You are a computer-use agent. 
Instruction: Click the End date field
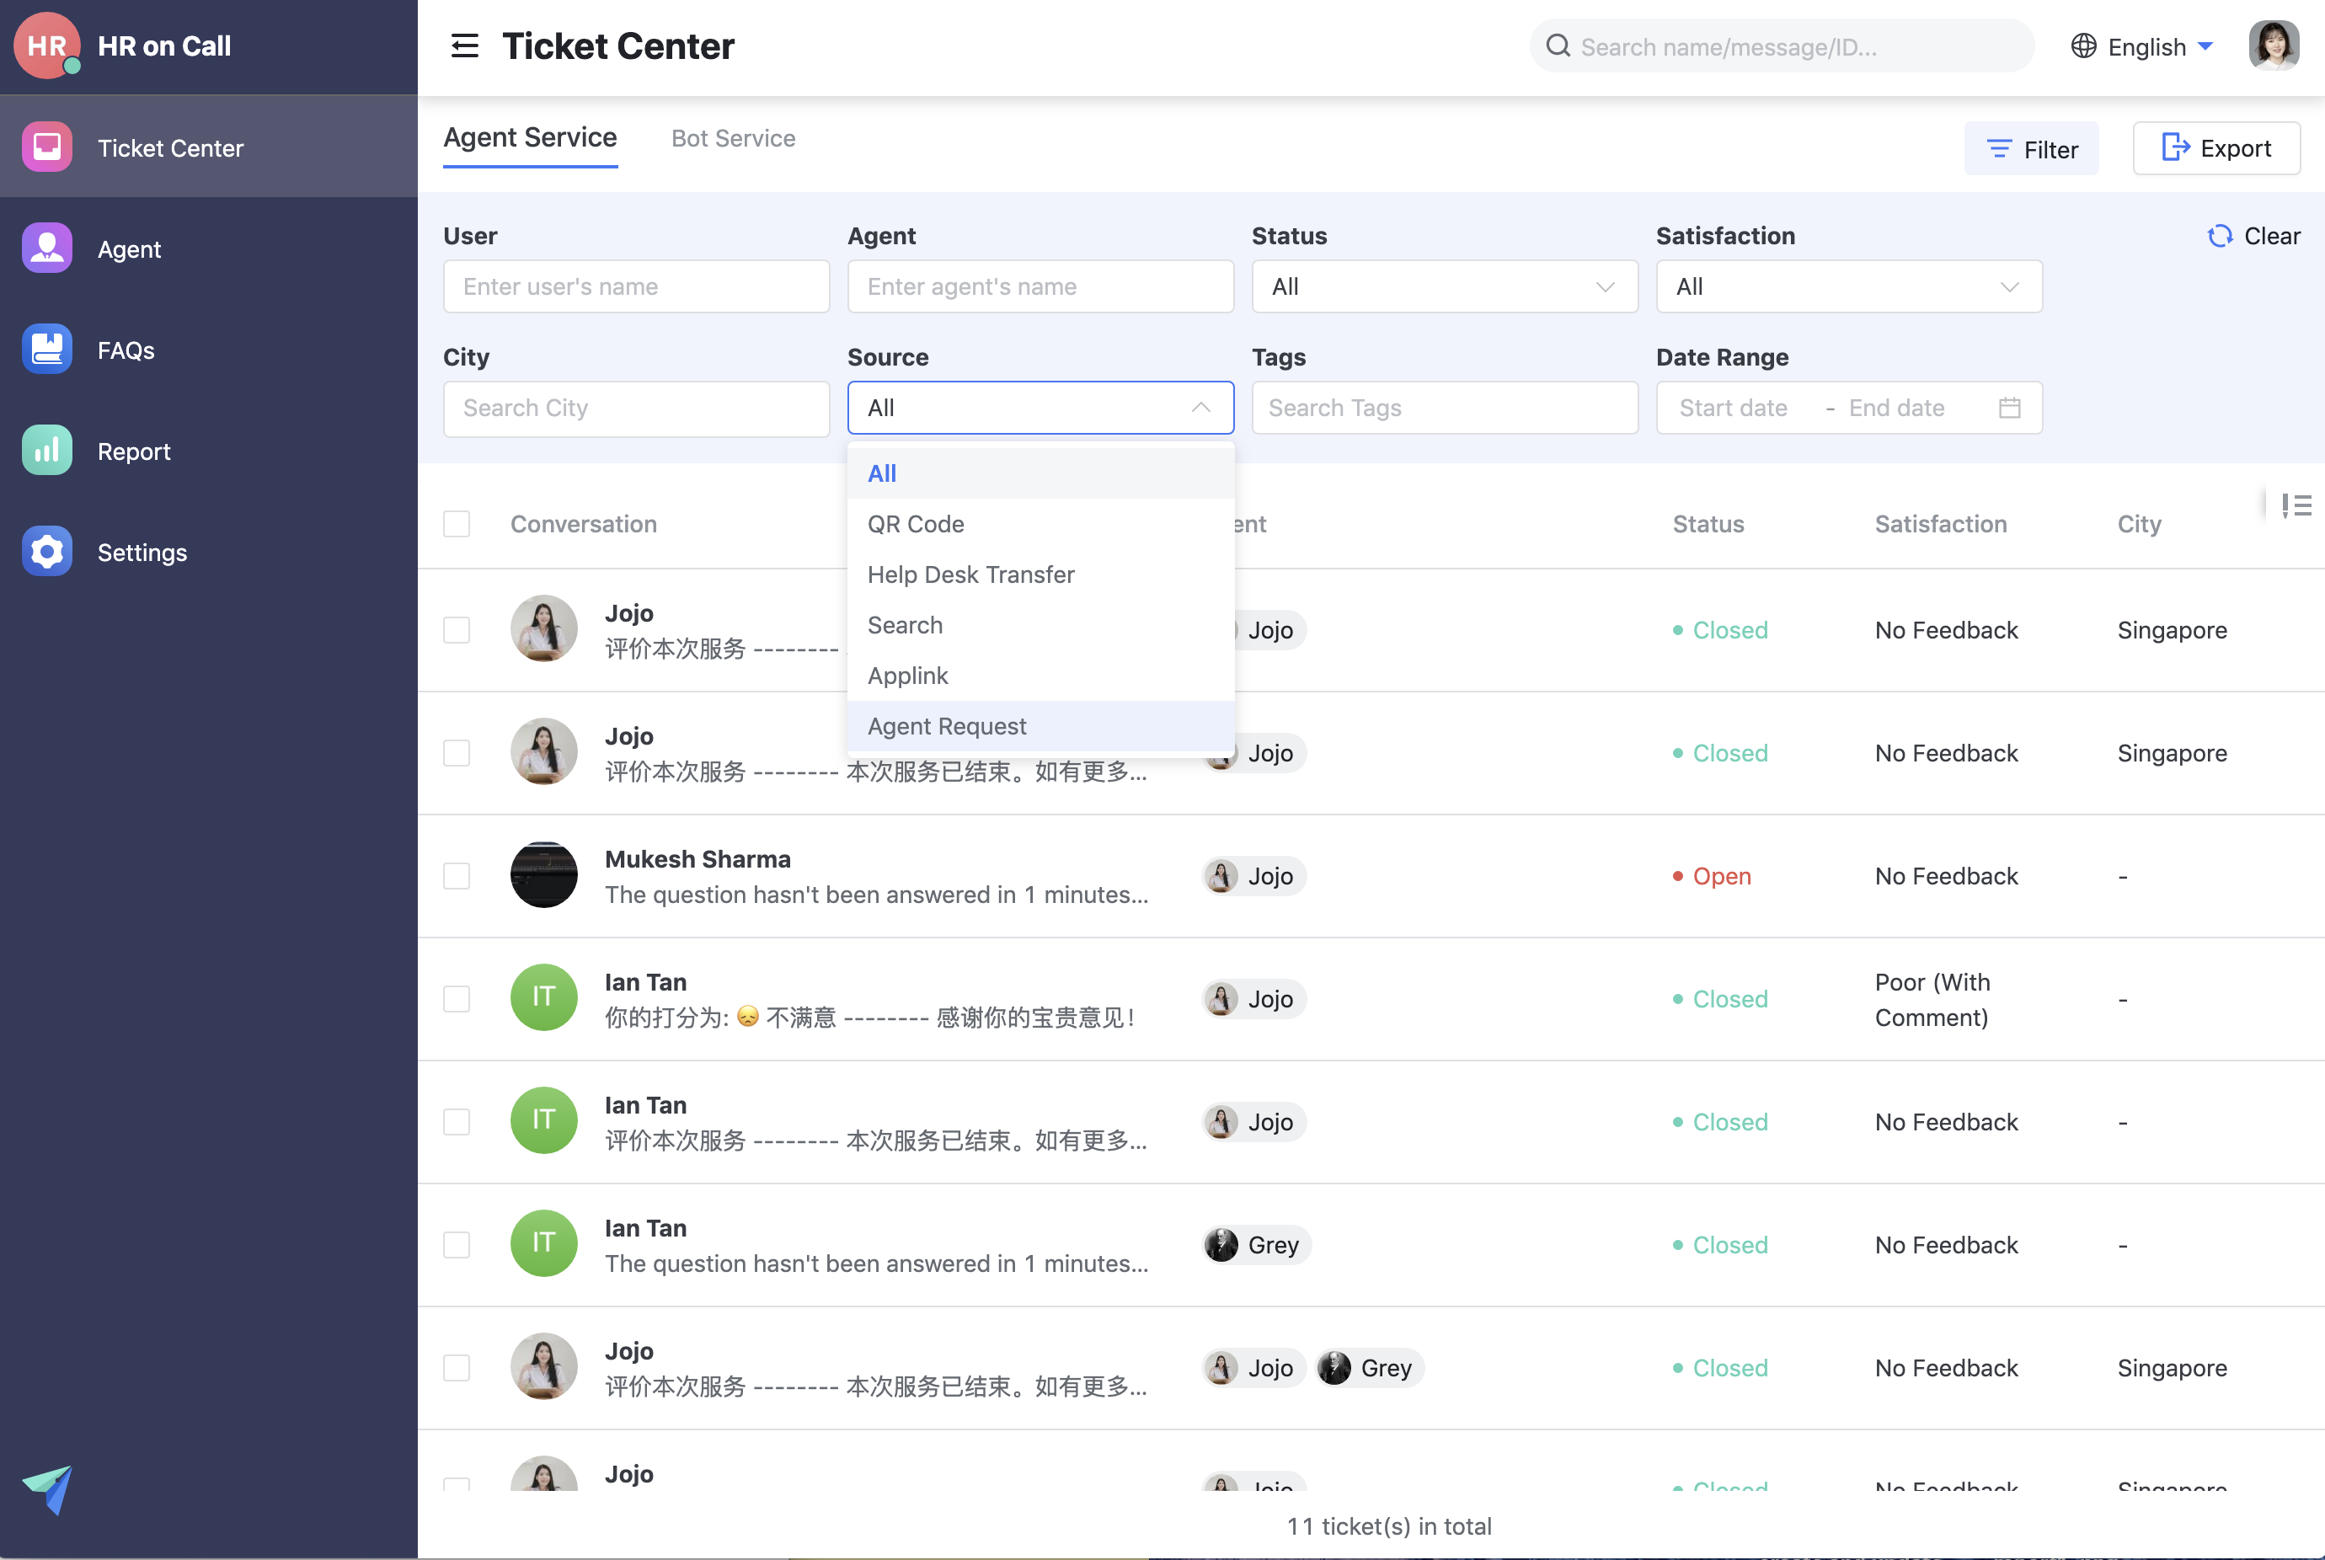point(1896,408)
